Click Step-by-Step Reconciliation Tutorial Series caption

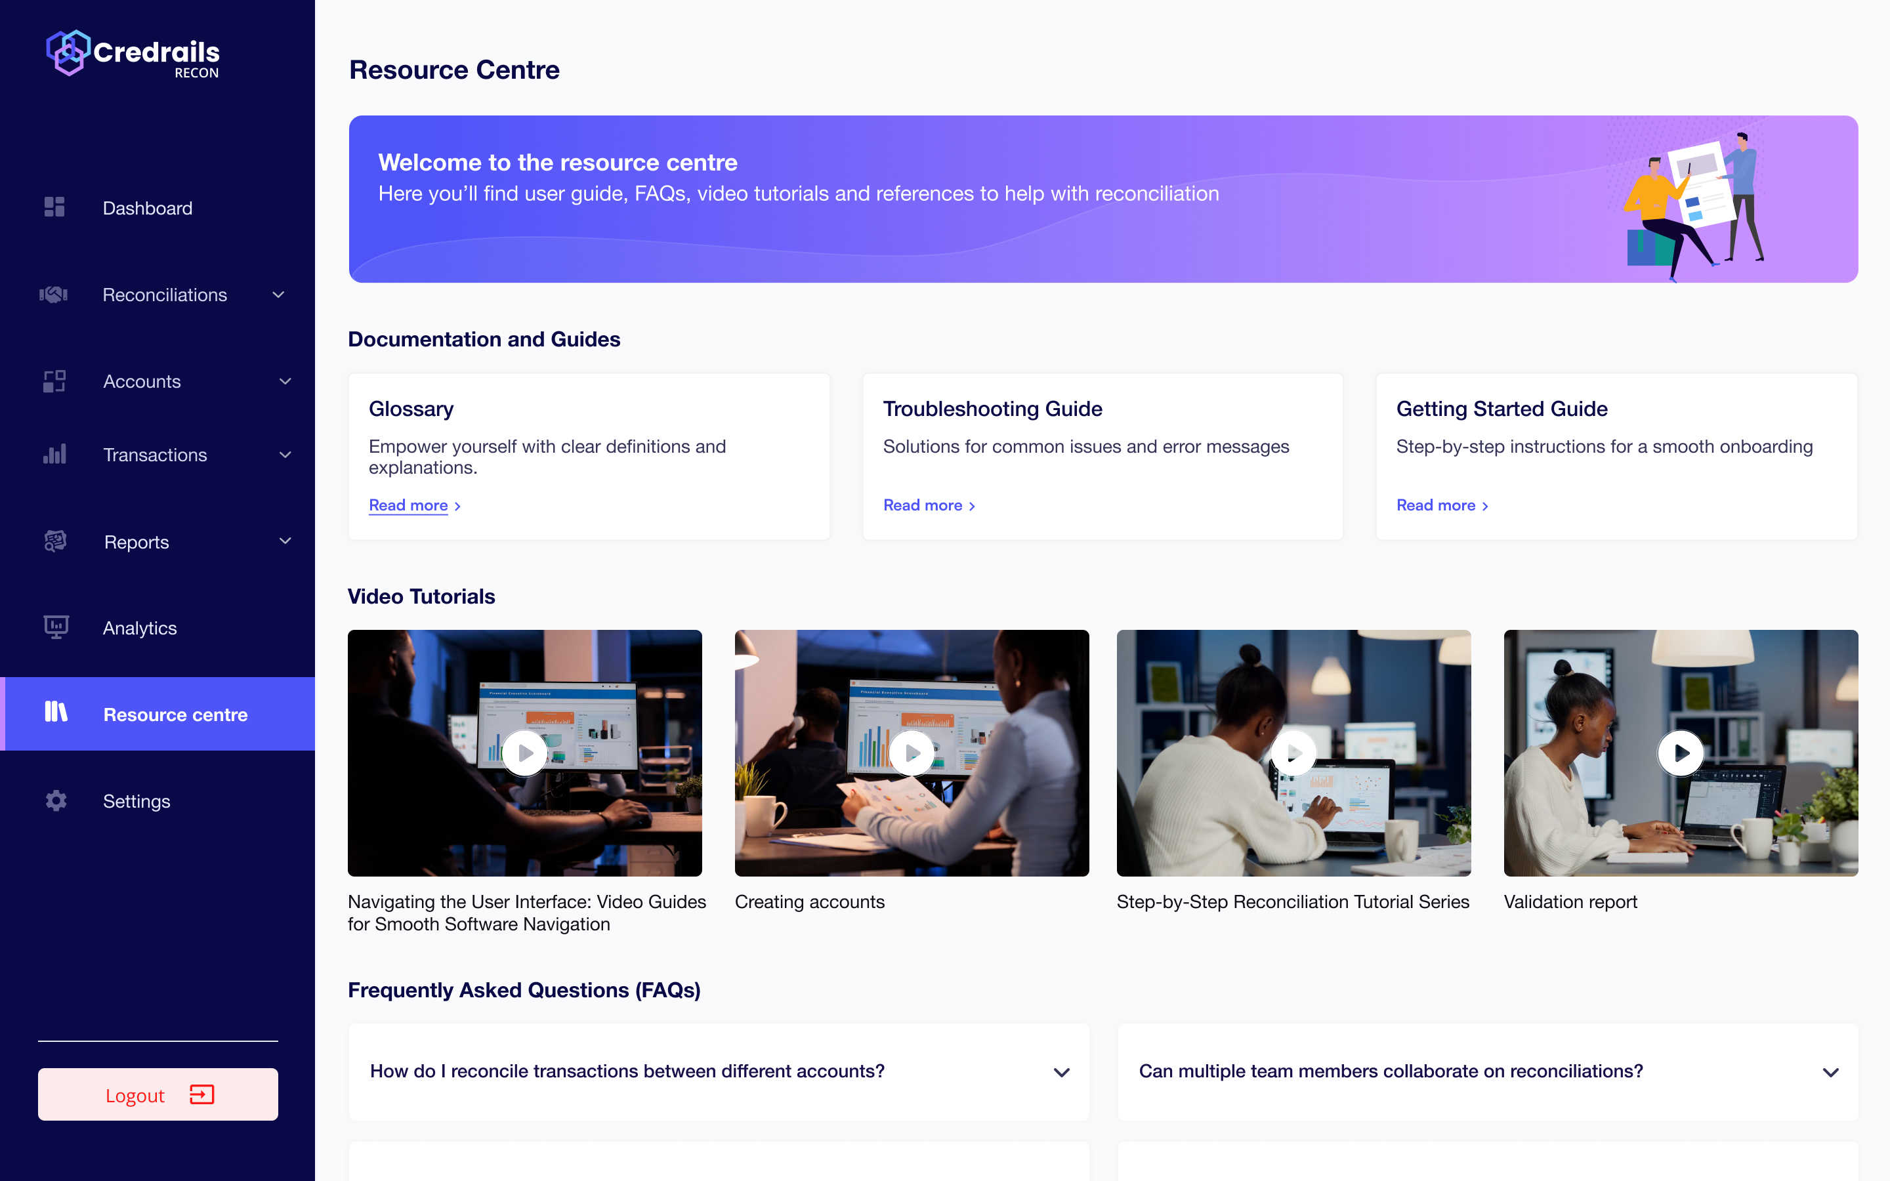point(1293,901)
